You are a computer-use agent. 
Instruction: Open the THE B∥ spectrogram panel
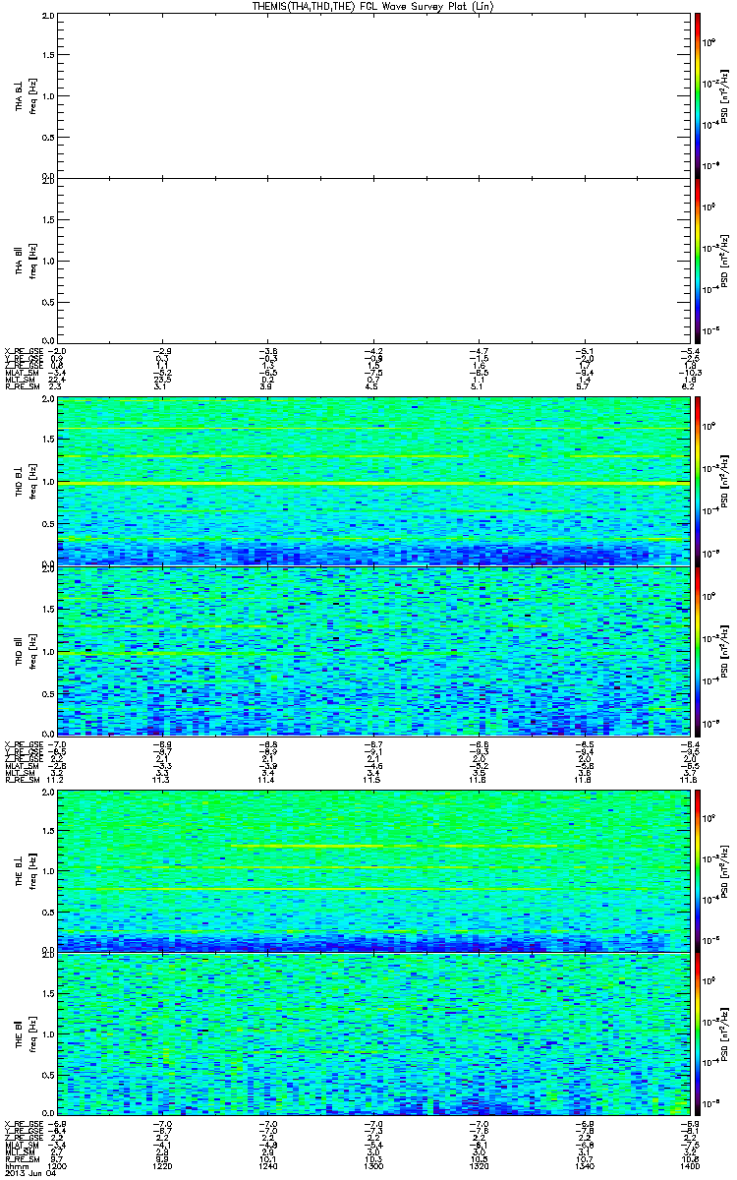click(x=371, y=1034)
